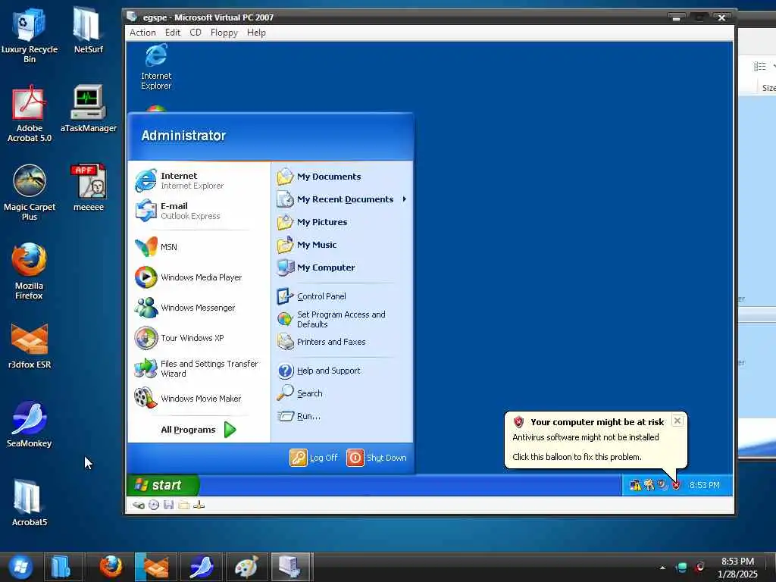Select aTaskManager desktop icon

coord(88,108)
